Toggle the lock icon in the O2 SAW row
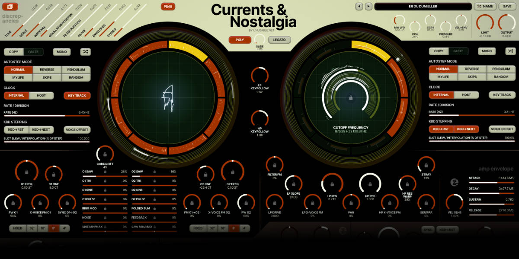This screenshot has height=259, width=519. tap(154, 172)
